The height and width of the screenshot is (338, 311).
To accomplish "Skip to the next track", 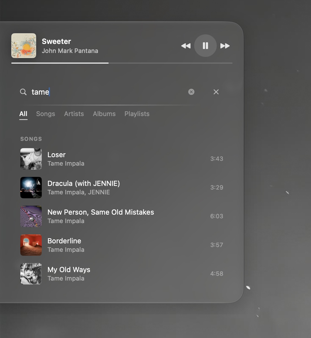I will coord(225,46).
